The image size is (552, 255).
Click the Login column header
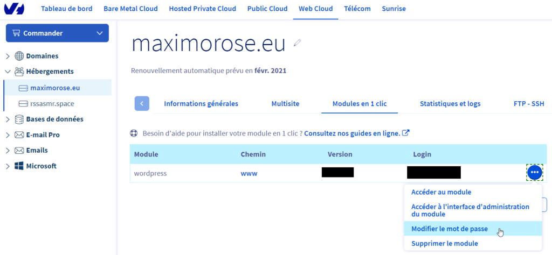422,154
